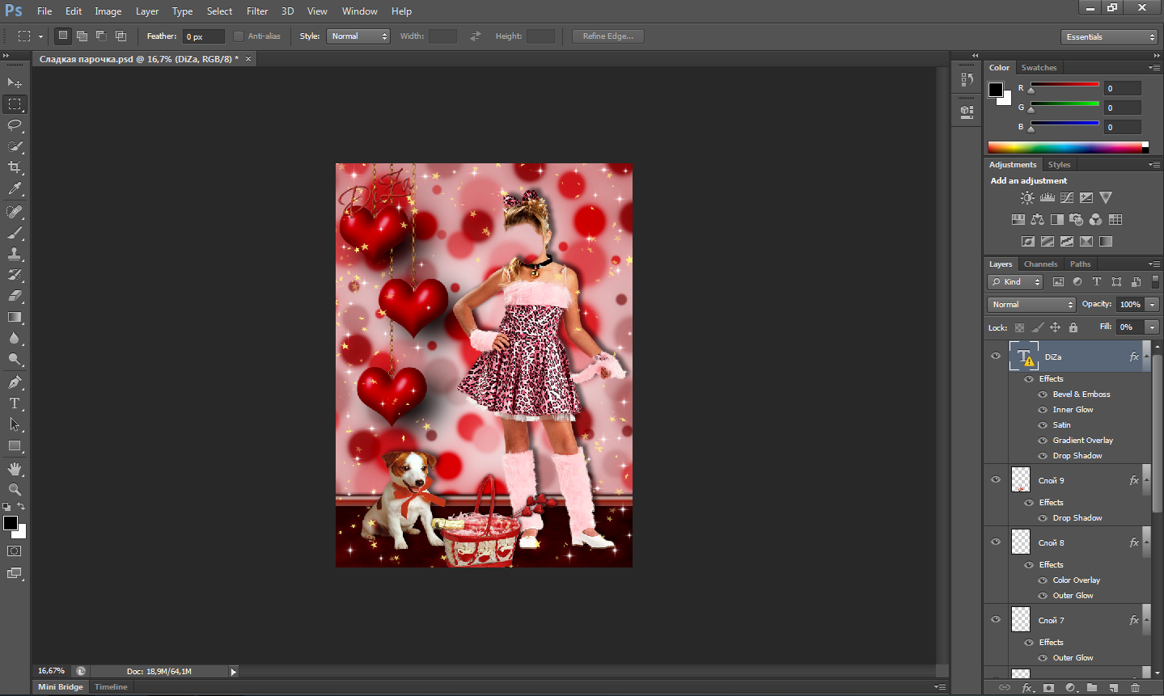Select the Gradient tool
Viewport: 1164px width, 696px height.
(15, 318)
